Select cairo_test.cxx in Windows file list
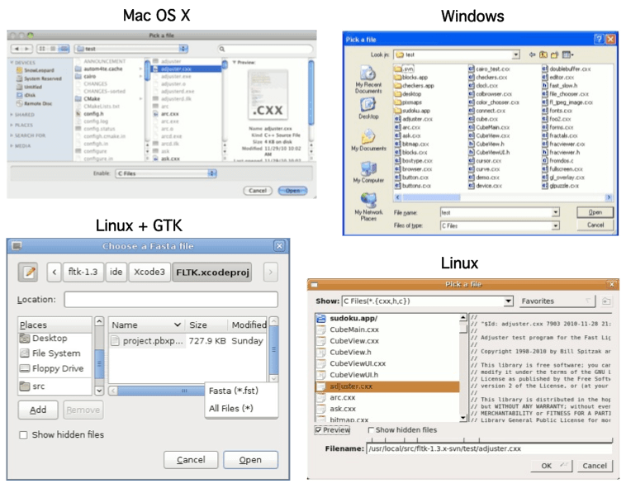This screenshot has height=493, width=626. (x=490, y=69)
